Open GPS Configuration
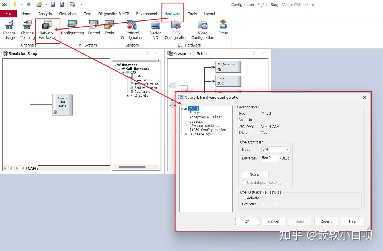Screen dimensions: 383x251 pyautogui.click(x=176, y=30)
